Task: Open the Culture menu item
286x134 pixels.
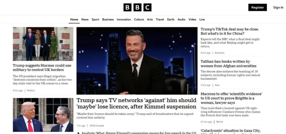Action: click(x=139, y=19)
